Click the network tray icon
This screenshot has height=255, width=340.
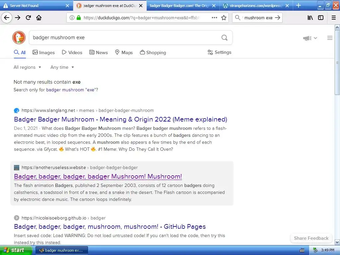315,250
